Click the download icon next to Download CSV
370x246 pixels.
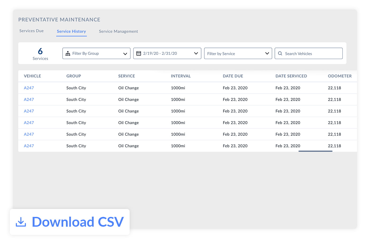[x=21, y=222]
